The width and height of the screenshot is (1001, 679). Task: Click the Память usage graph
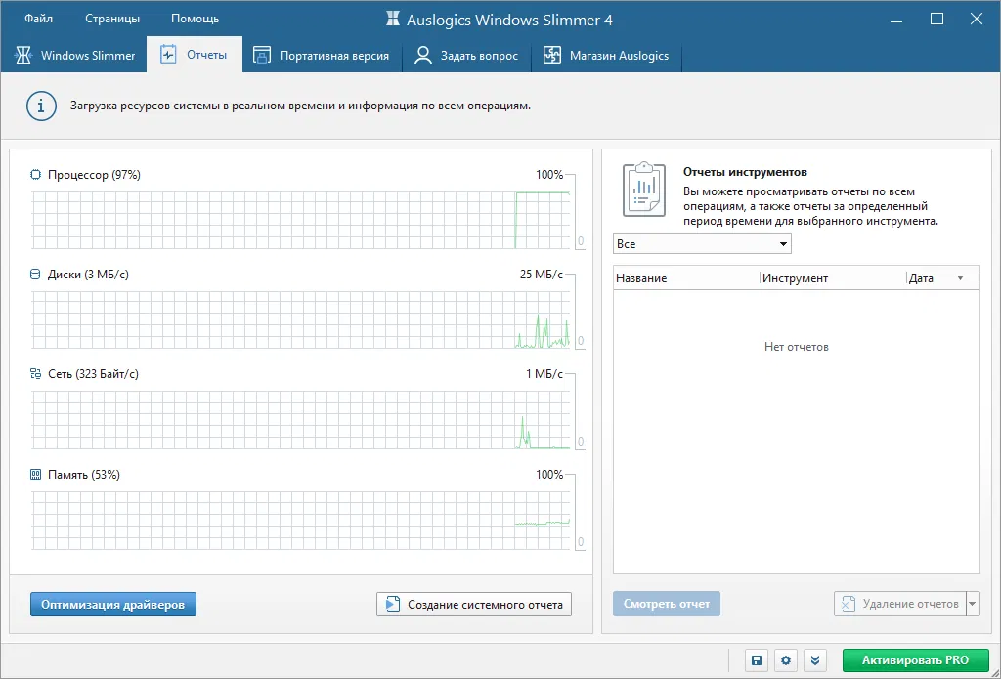(x=301, y=520)
